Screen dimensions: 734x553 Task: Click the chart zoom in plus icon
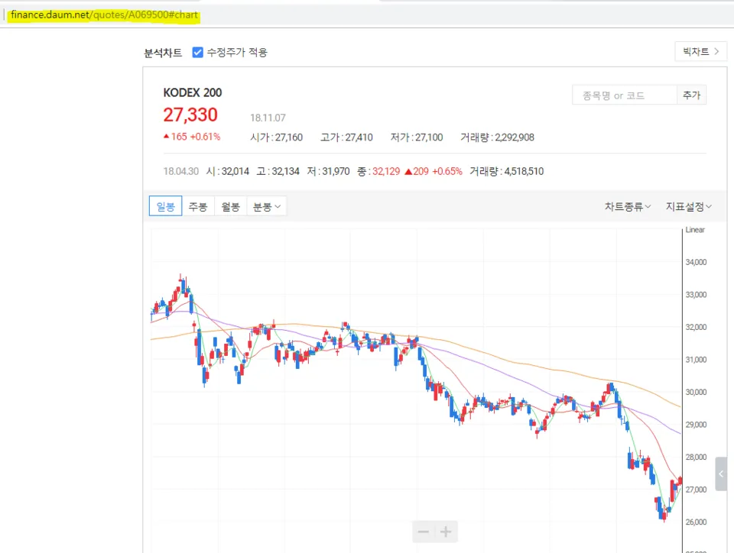point(446,532)
